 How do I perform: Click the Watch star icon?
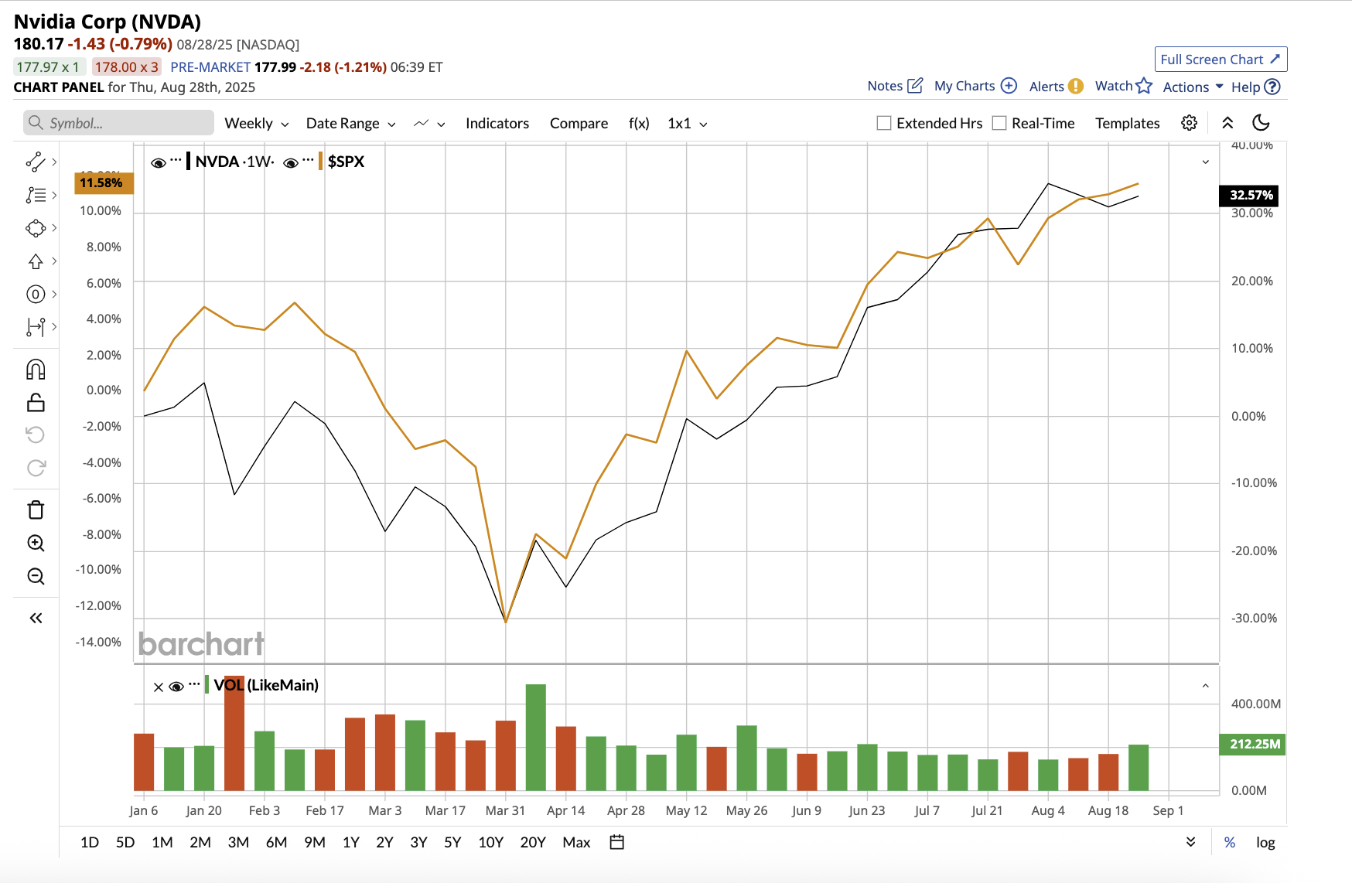[1144, 85]
